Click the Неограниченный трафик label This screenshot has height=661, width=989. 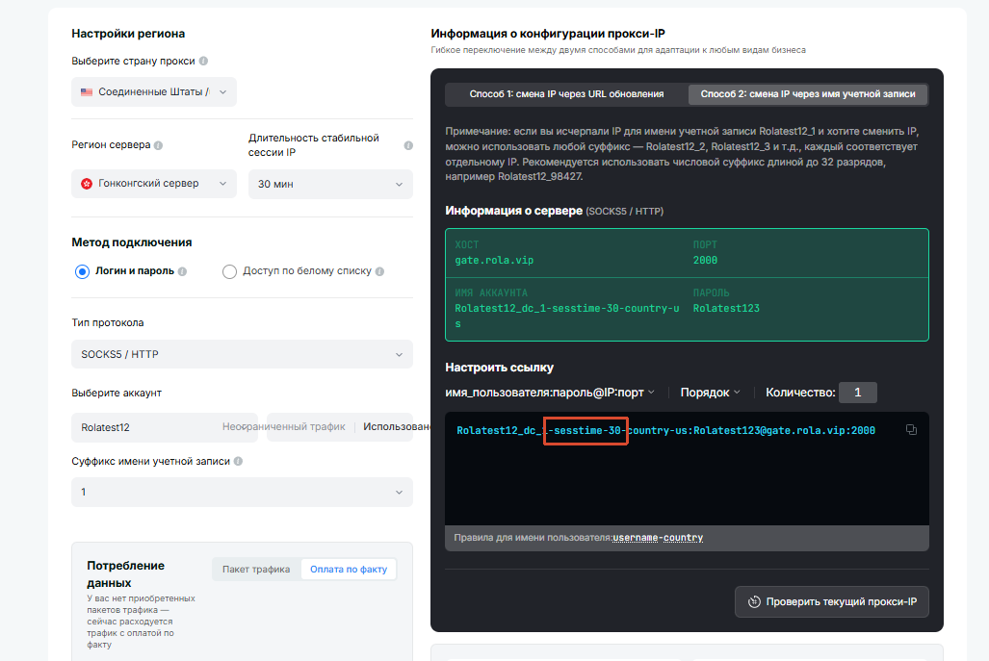[x=284, y=426]
